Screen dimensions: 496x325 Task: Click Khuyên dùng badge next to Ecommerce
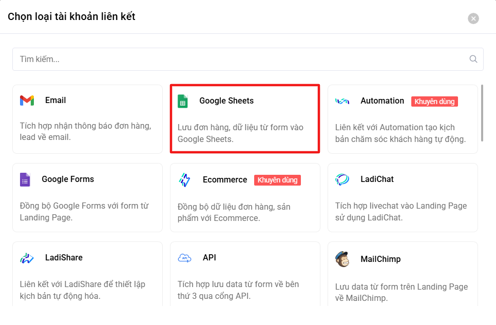pos(277,180)
